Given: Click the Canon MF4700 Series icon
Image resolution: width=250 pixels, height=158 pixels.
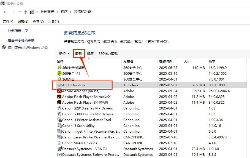Looking at the screenshot, I should (x=59, y=143).
